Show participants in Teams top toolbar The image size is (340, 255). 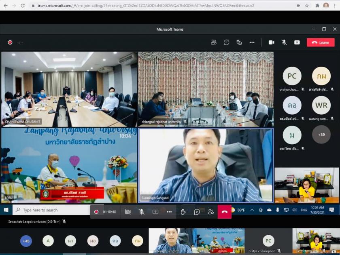pyautogui.click(x=214, y=42)
